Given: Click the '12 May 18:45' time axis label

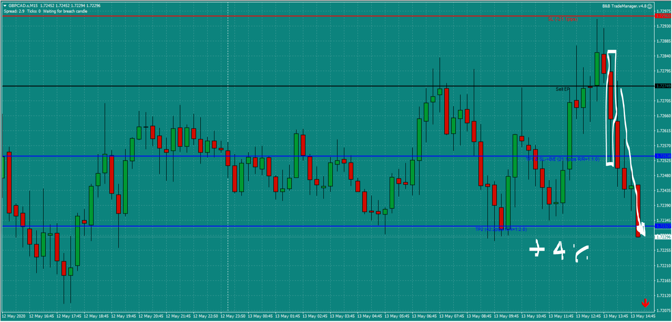Looking at the screenshot, I should (96, 316).
